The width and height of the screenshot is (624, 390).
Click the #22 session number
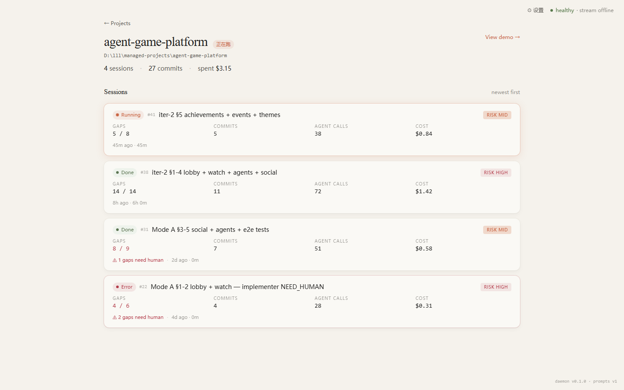click(143, 287)
